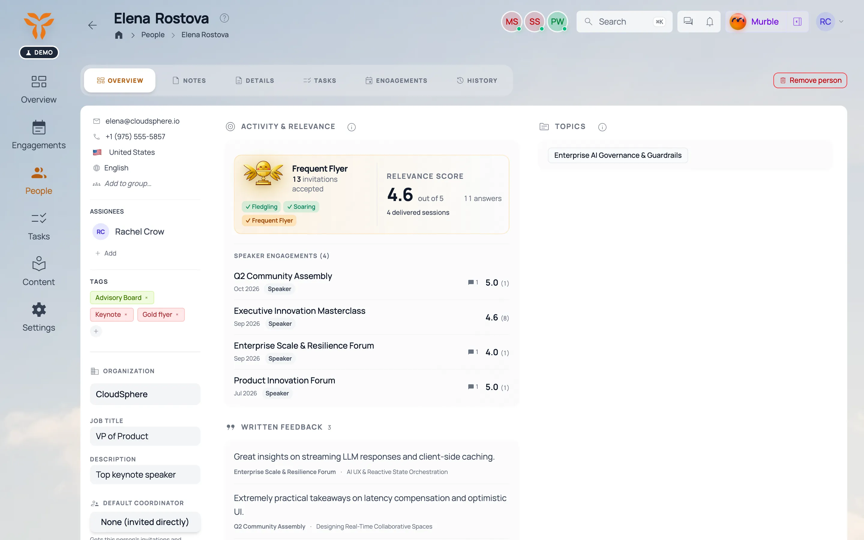Open People breadcrumb link

153,34
